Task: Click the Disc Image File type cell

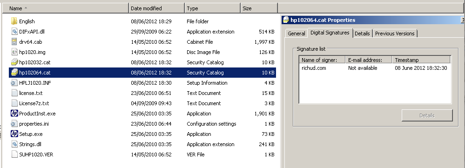Action: pos(203,52)
